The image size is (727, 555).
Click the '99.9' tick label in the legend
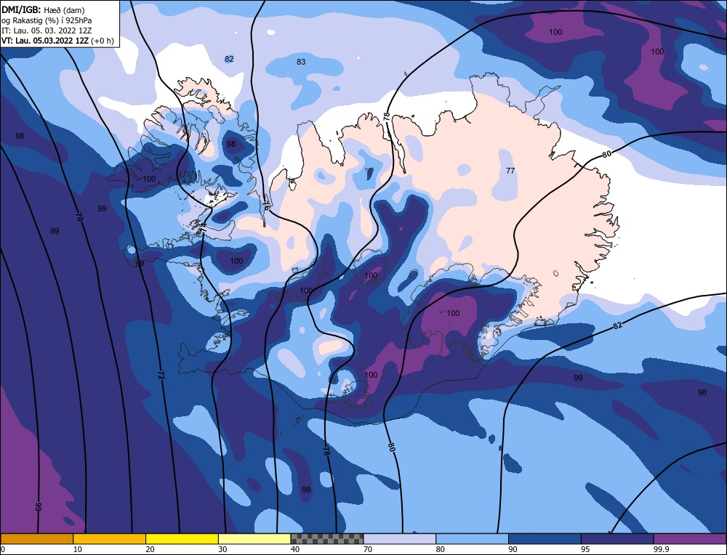(661, 549)
